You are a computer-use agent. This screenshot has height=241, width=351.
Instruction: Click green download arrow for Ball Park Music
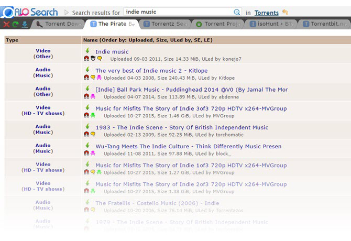tap(87, 89)
